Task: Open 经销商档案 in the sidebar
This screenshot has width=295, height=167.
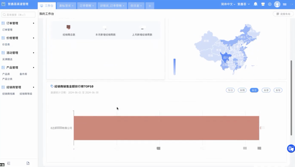Action: click(x=8, y=94)
